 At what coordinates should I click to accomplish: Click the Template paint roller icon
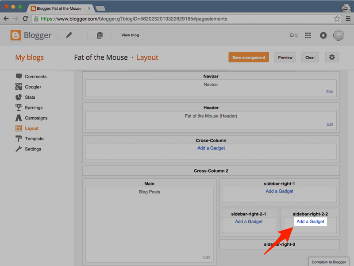(x=19, y=139)
